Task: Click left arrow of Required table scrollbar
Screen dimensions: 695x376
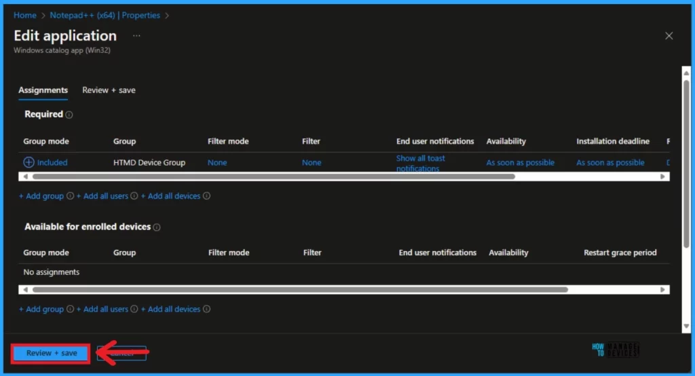Action: (x=25, y=176)
